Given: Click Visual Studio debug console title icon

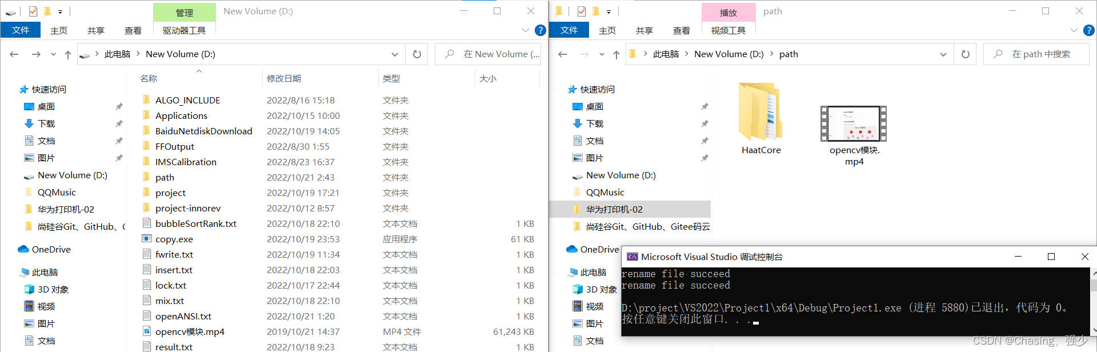Looking at the screenshot, I should (x=632, y=257).
